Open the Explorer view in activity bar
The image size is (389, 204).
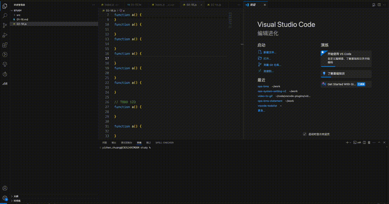5,6
